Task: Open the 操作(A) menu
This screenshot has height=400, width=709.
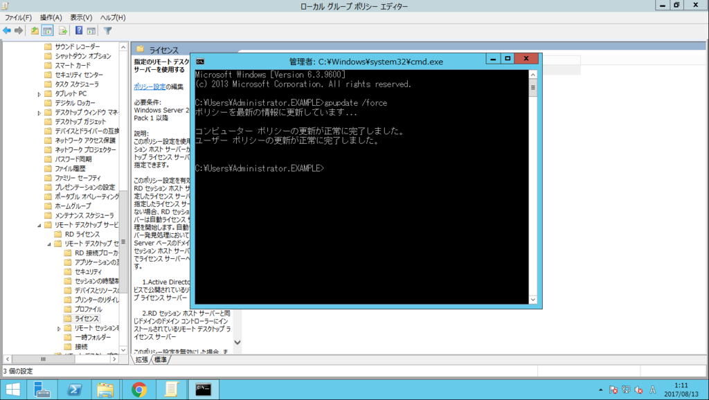Action: [x=51, y=17]
